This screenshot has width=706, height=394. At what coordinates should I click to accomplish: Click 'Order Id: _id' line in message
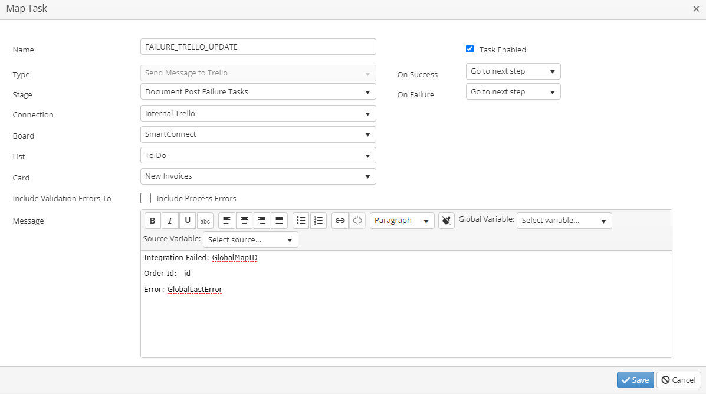pyautogui.click(x=167, y=273)
